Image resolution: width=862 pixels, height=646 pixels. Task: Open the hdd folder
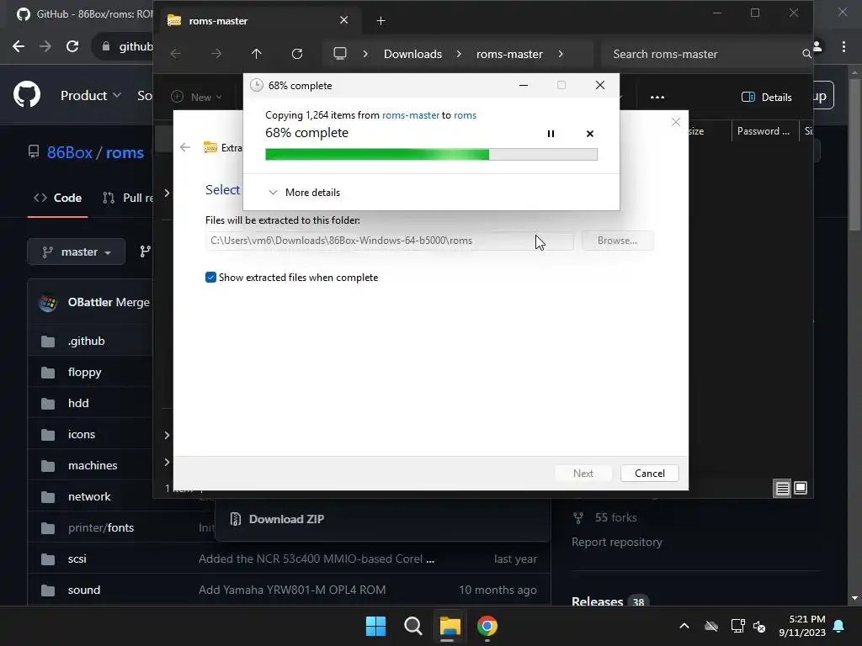coord(78,403)
